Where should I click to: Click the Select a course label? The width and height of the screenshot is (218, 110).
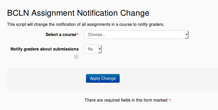pos(61,35)
